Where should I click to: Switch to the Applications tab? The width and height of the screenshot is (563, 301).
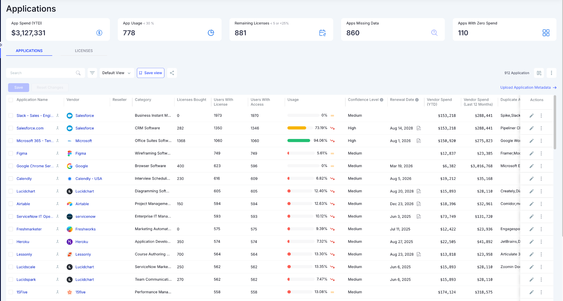point(29,51)
